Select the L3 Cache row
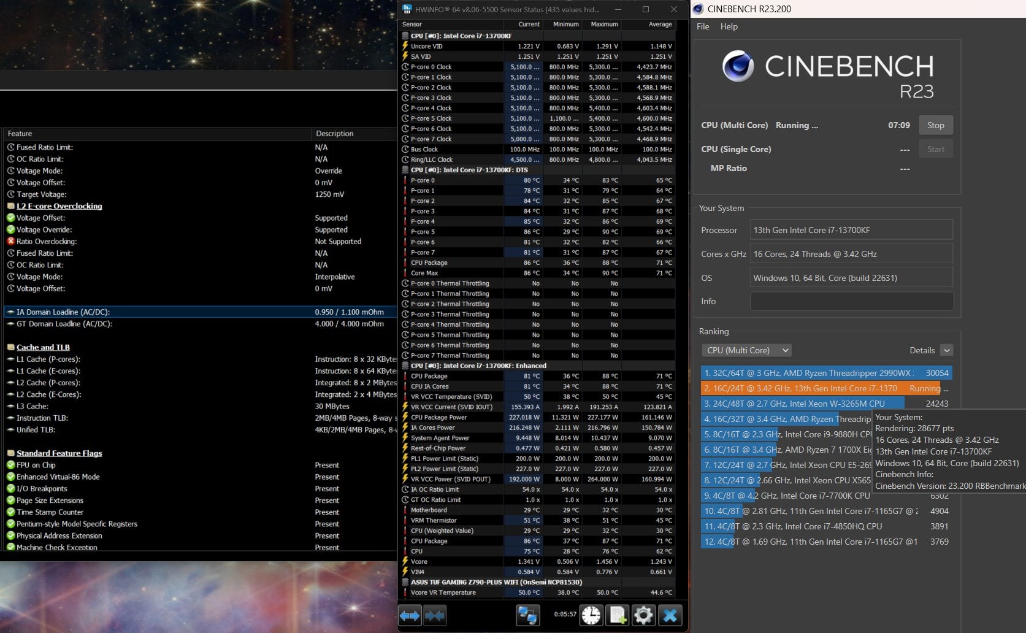1026x633 pixels. tap(201, 406)
